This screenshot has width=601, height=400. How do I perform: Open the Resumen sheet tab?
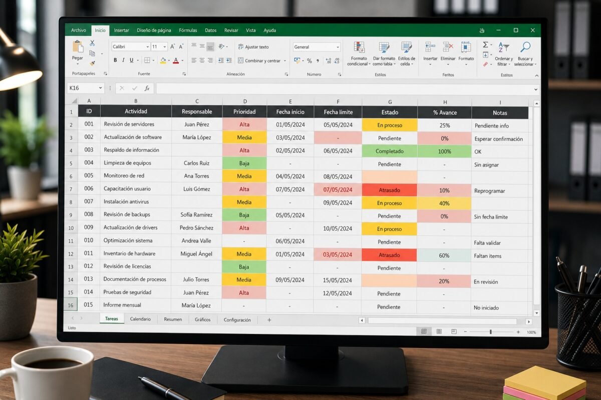tap(173, 319)
